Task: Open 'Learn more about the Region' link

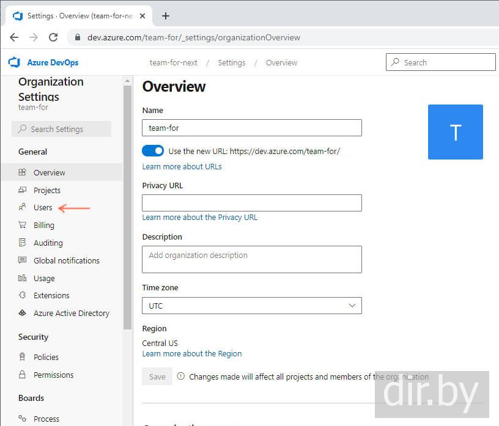Action: (191, 353)
